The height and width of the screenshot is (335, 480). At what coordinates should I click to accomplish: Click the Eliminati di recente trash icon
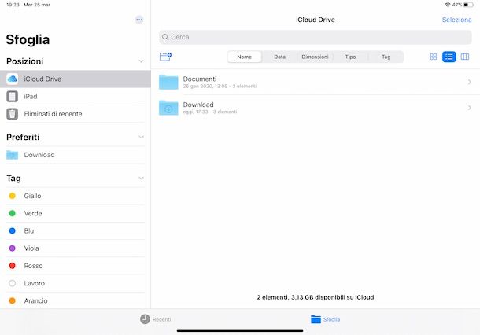pos(13,114)
